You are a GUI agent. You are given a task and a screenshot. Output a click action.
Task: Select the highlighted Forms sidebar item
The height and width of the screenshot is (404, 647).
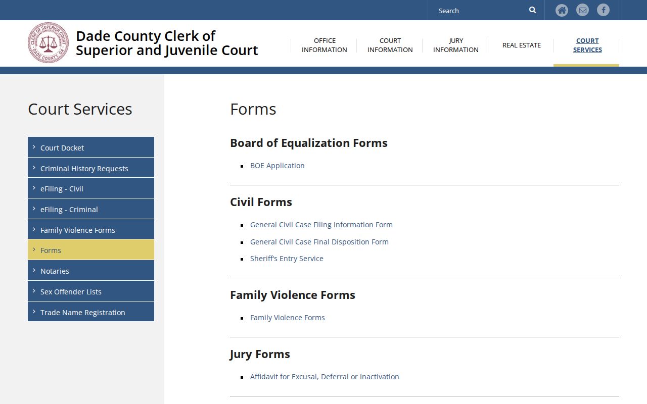pyautogui.click(x=91, y=250)
